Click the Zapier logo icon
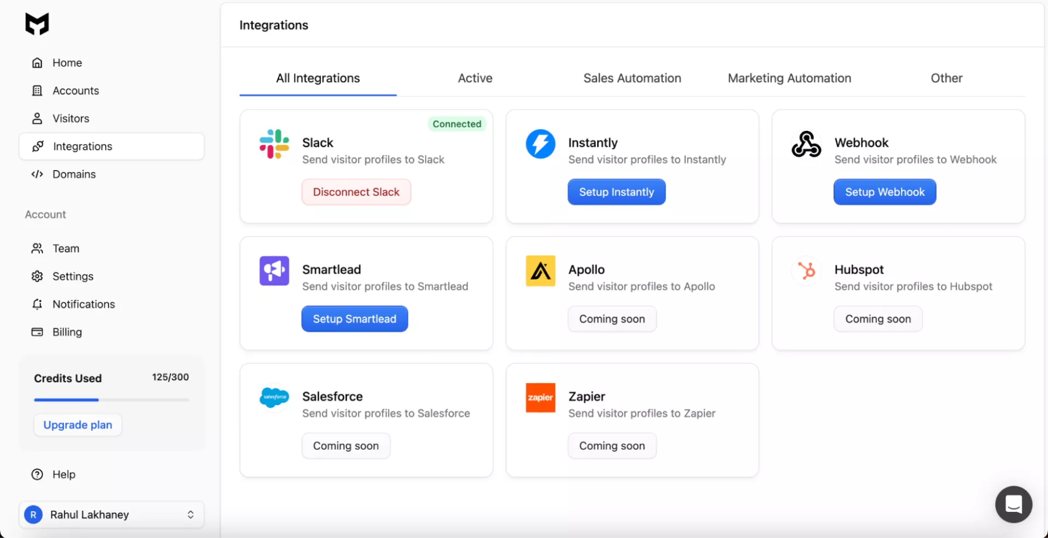The width and height of the screenshot is (1048, 538). click(x=540, y=397)
